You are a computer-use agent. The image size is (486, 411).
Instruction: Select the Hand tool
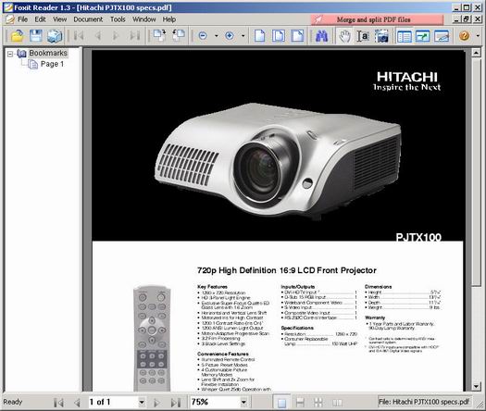tap(344, 36)
